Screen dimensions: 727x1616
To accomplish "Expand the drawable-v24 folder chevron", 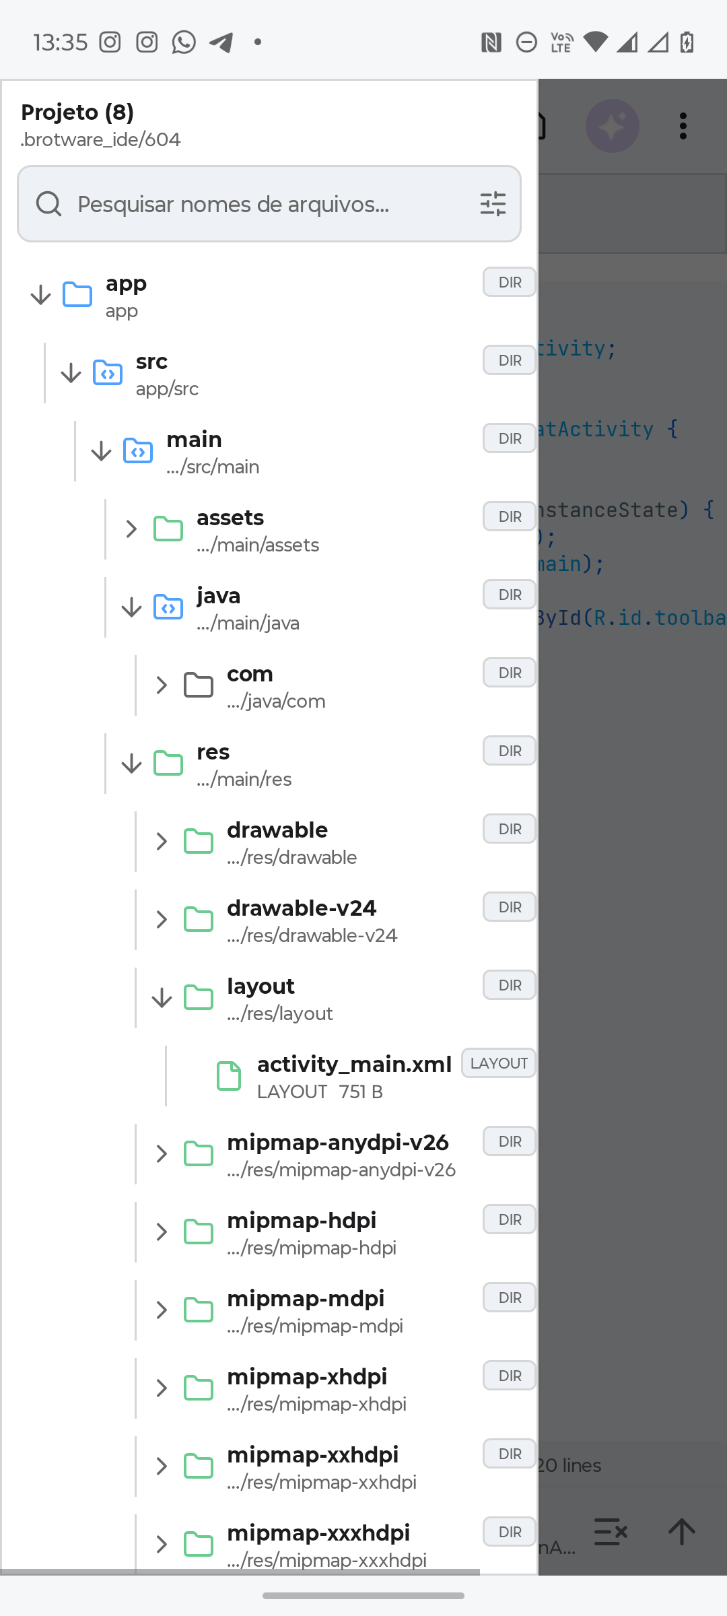I will pyautogui.click(x=162, y=919).
